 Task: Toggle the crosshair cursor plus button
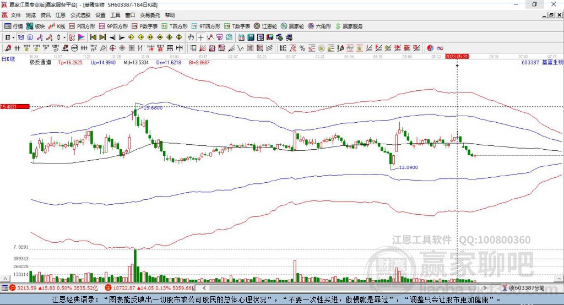coord(200,37)
